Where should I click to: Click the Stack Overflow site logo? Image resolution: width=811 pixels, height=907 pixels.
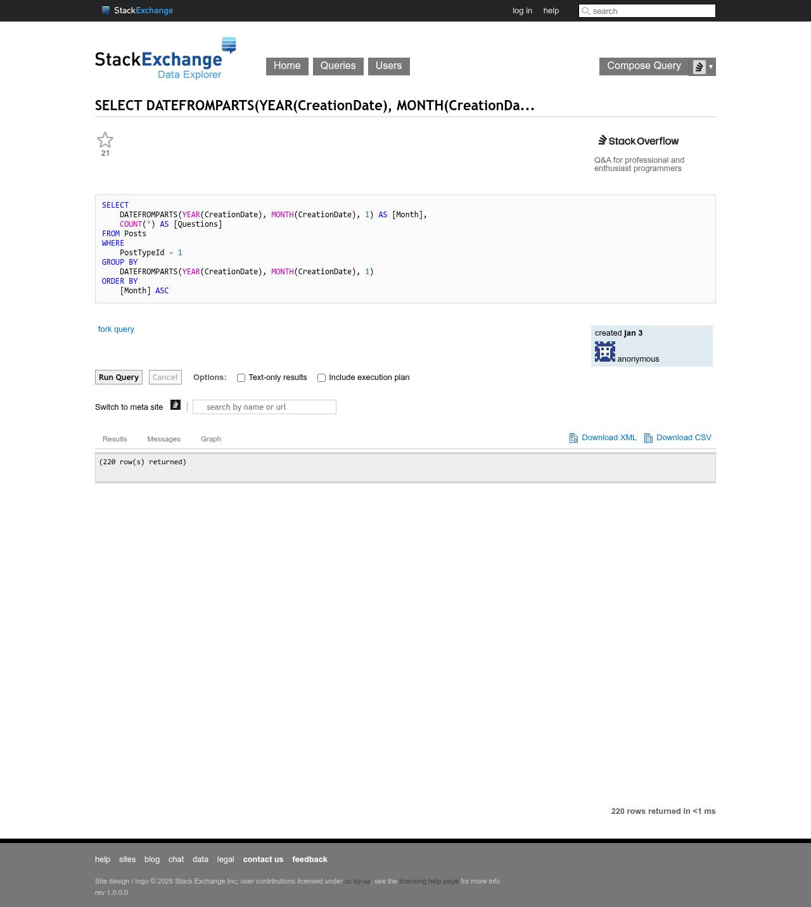pyautogui.click(x=639, y=141)
